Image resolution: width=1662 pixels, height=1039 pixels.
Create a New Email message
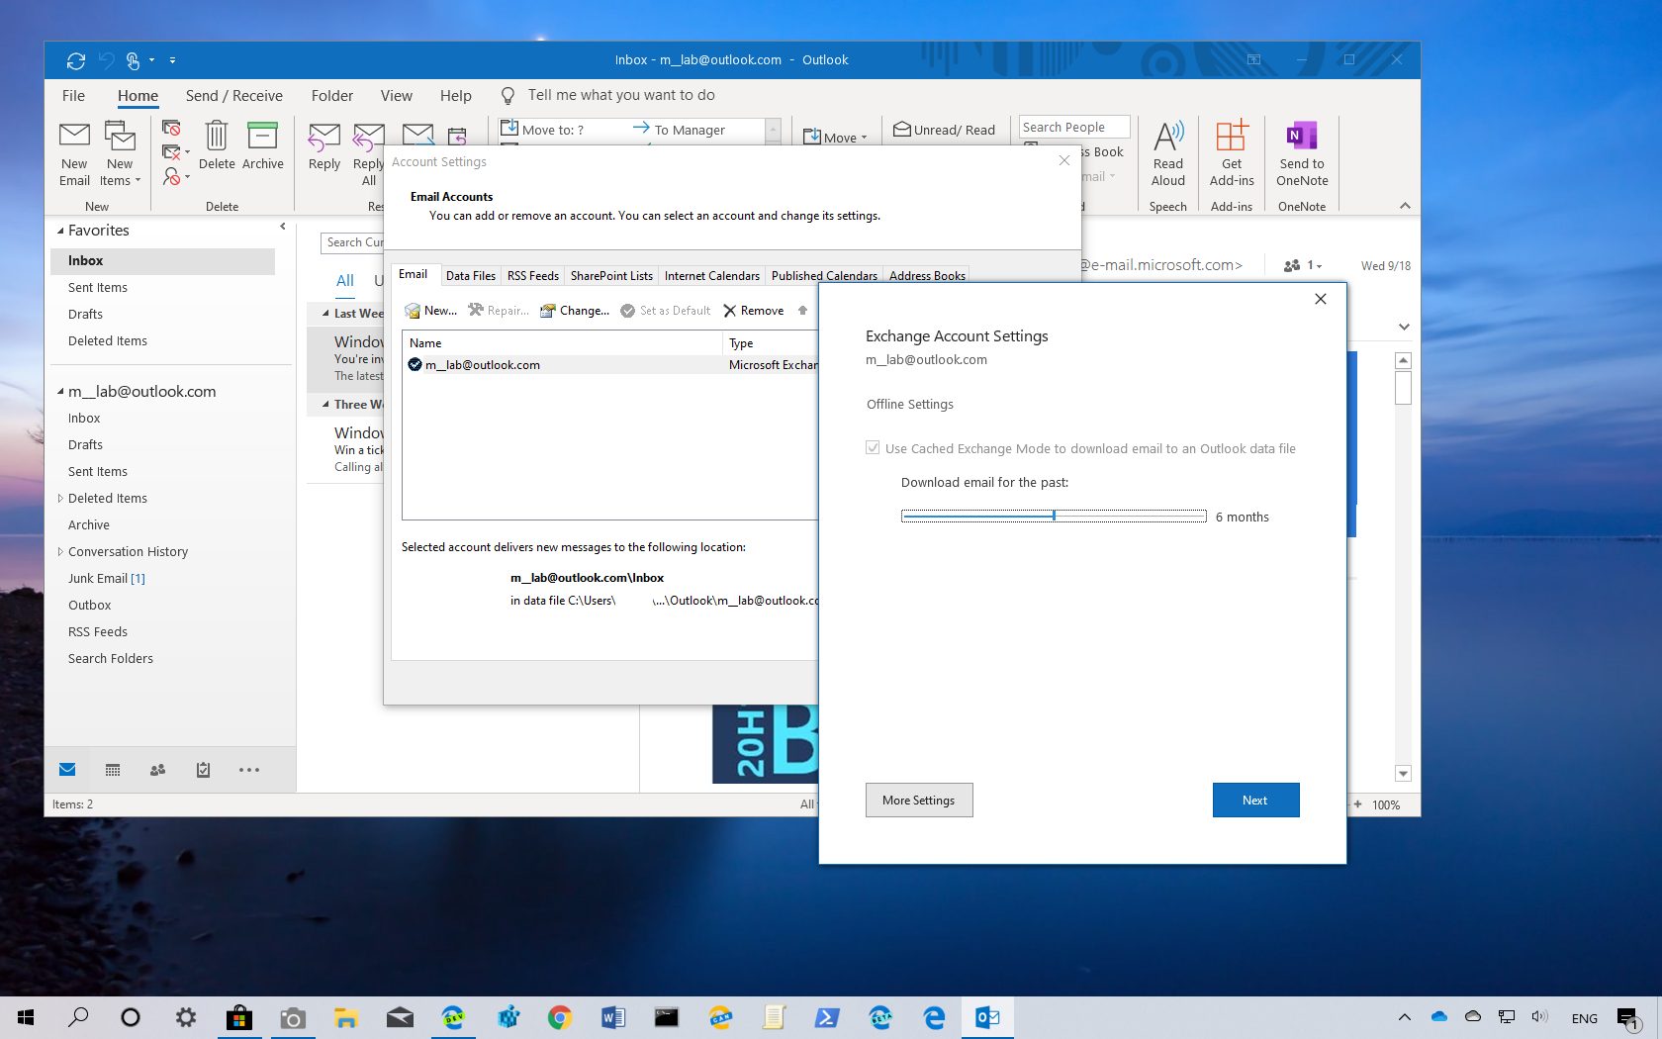coord(74,153)
